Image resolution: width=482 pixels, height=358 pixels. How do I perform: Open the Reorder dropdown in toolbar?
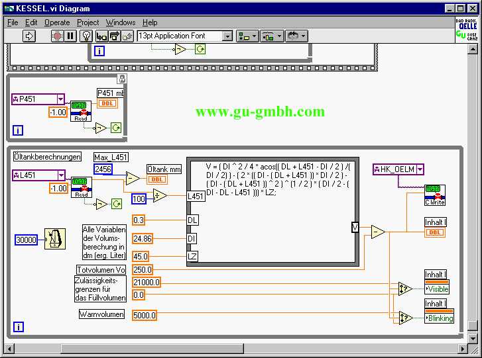(295, 36)
